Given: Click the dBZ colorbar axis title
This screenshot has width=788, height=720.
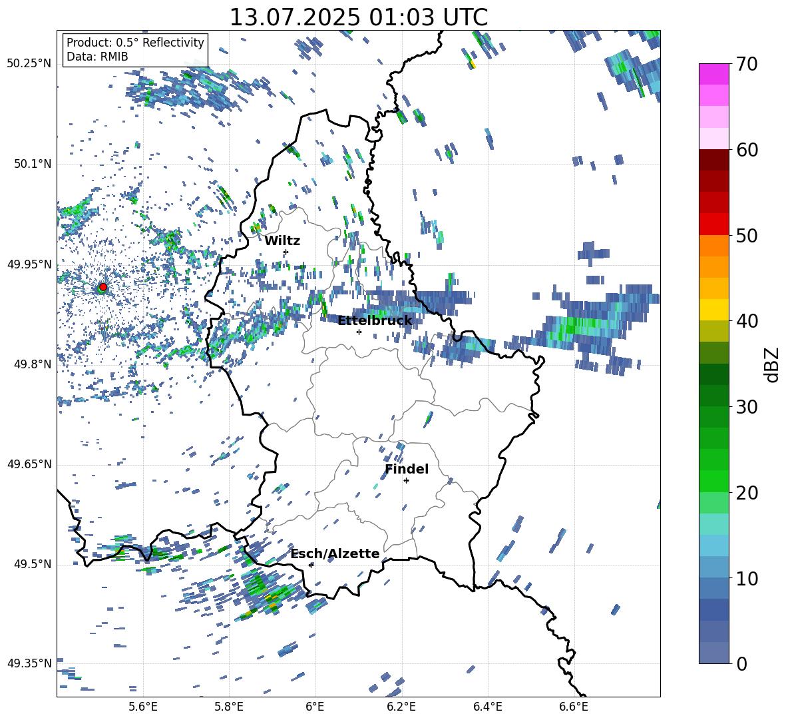Looking at the screenshot, I should coord(773,364).
